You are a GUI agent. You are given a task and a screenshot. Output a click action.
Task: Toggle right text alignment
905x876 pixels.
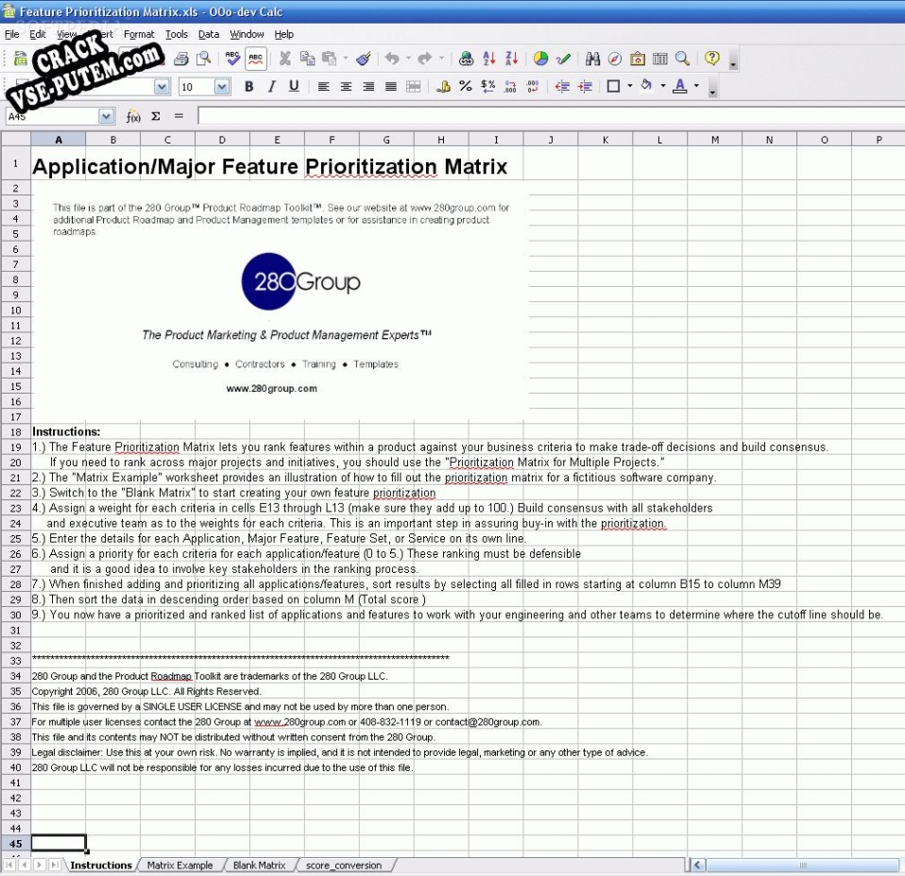368,86
